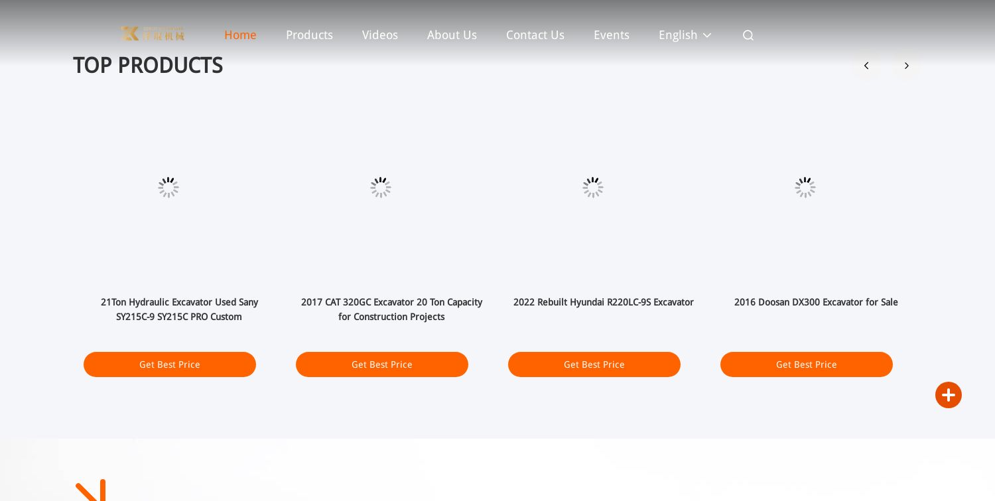Click the orange plus floating button
Screen dimensions: 995x501
coord(949,395)
